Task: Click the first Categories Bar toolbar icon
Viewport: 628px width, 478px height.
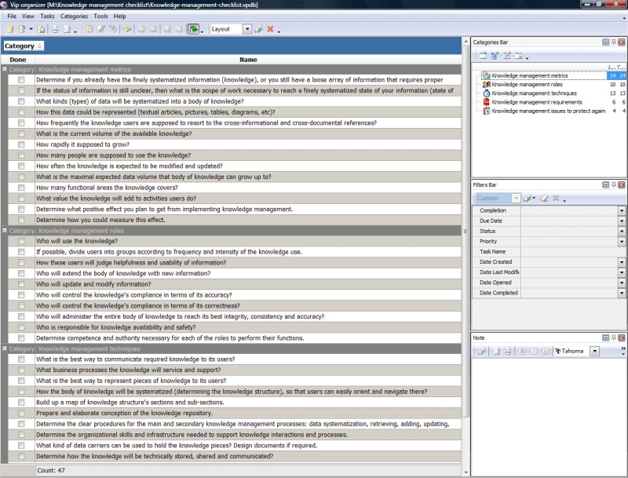Action: coord(483,57)
